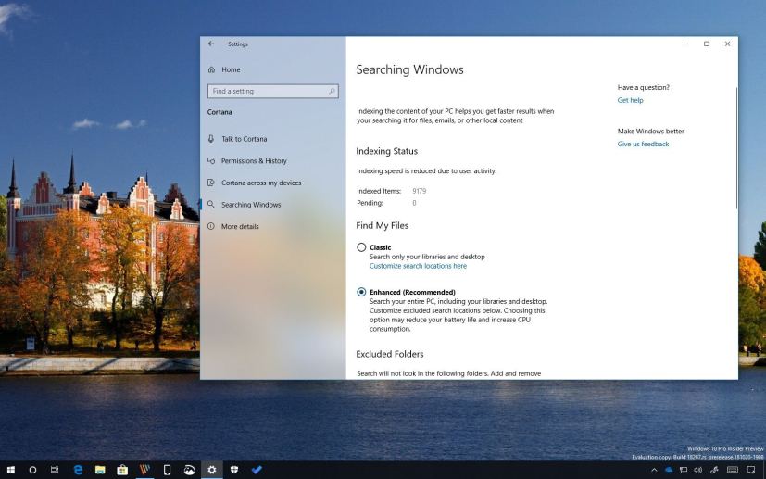Viewport: 766px width, 479px height.
Task: Click the Find a setting search box
Action: point(272,92)
